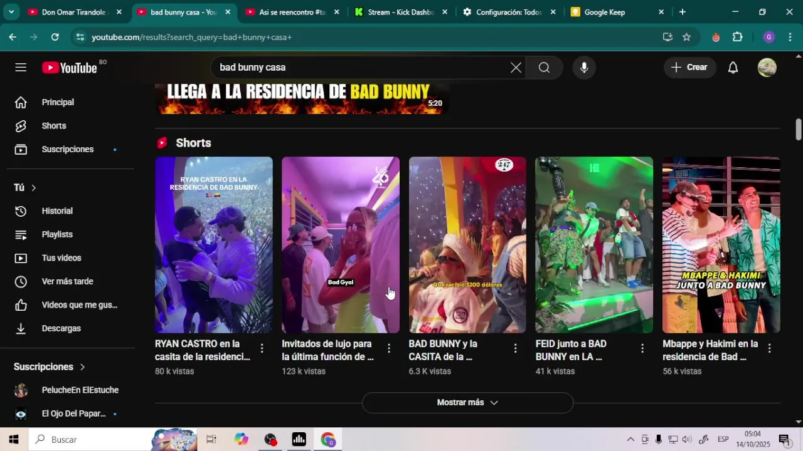This screenshot has width=803, height=451.
Task: Click the Crear button
Action: pos(689,68)
